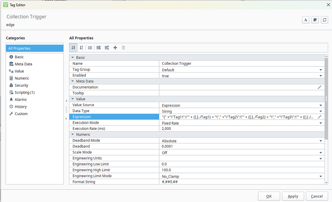The height and width of the screenshot is (202, 332).
Task: Toggle sorting properties by category
Action: [x=73, y=48]
